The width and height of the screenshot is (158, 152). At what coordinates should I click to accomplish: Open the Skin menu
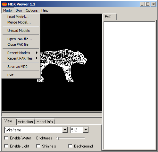19,10
